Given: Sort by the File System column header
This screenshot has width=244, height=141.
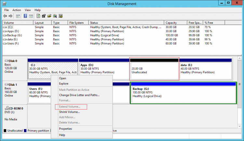Looking at the screenshot, I should (78, 23).
